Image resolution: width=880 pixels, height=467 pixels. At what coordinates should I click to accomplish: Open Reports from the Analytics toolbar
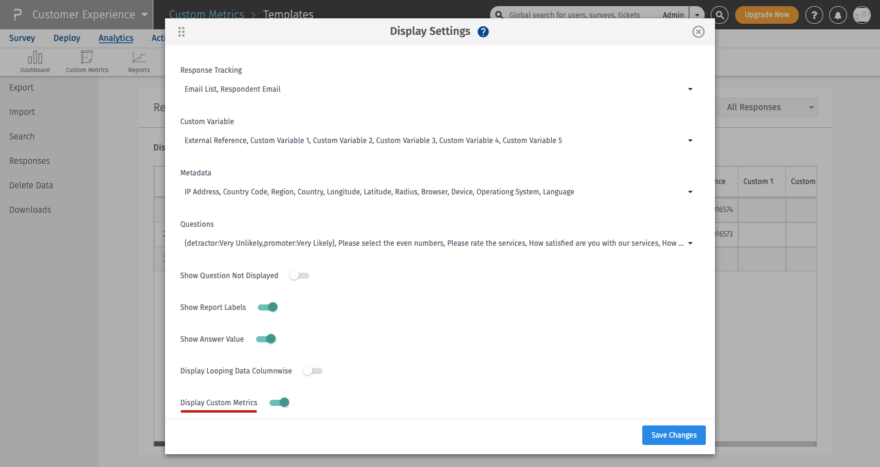pyautogui.click(x=138, y=61)
